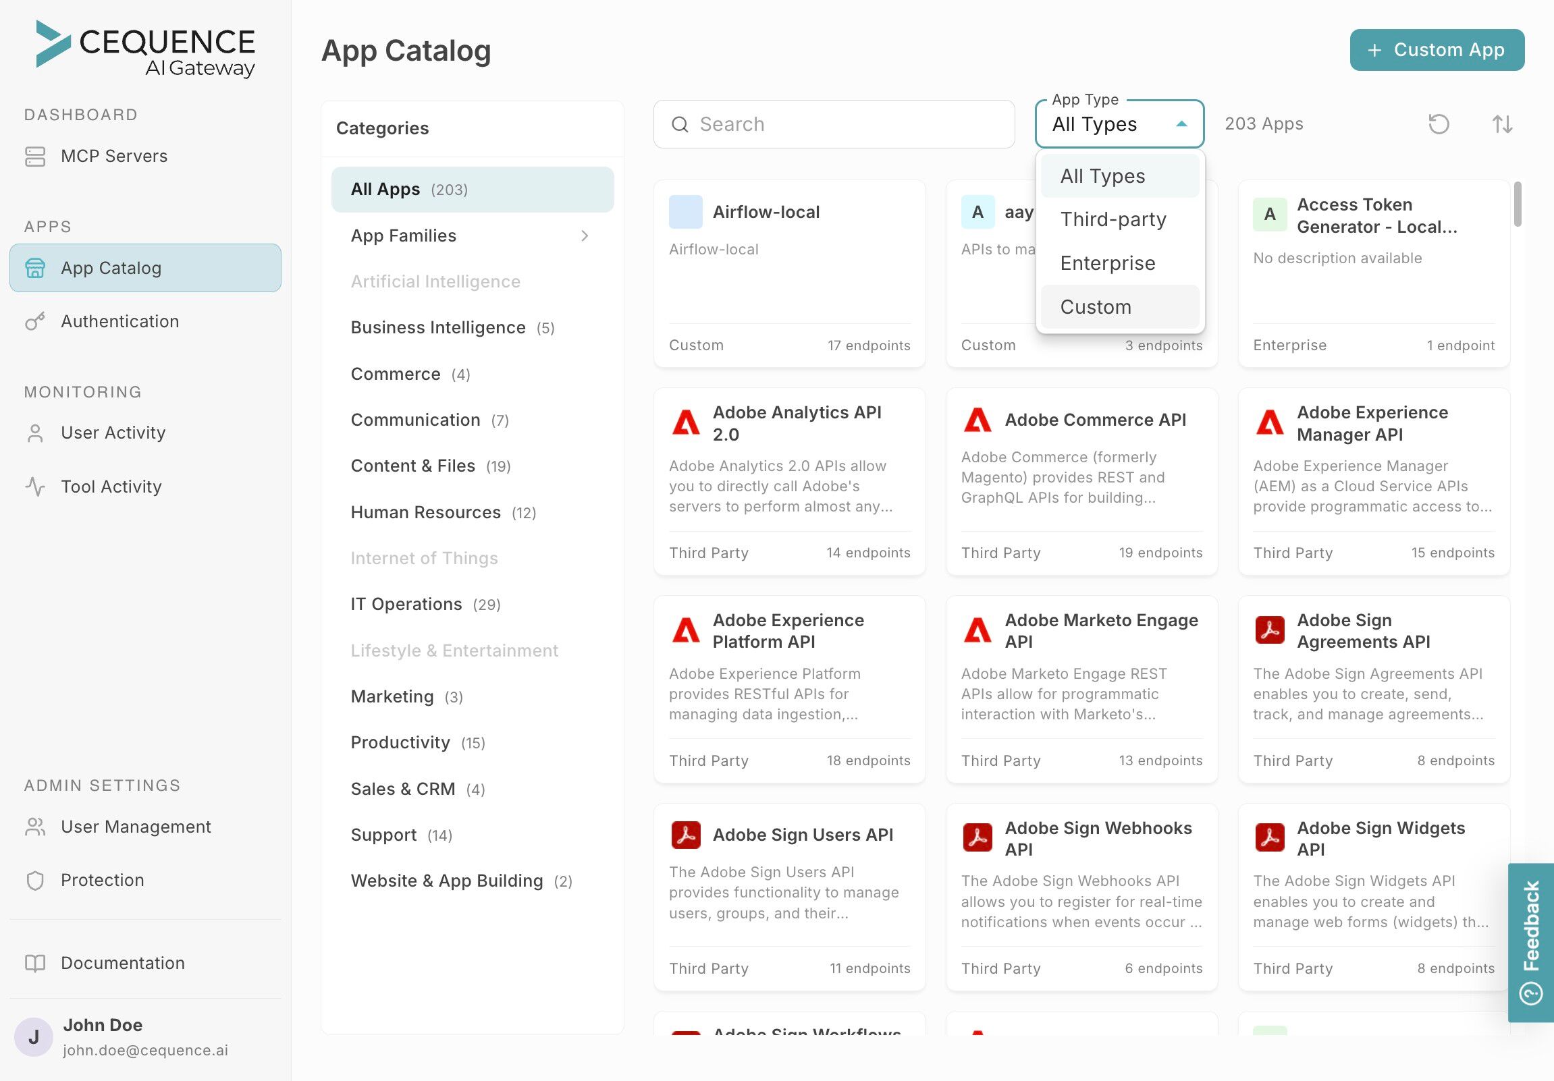This screenshot has height=1081, width=1554.
Task: Open MCP Servers from sidebar
Action: pos(113,157)
